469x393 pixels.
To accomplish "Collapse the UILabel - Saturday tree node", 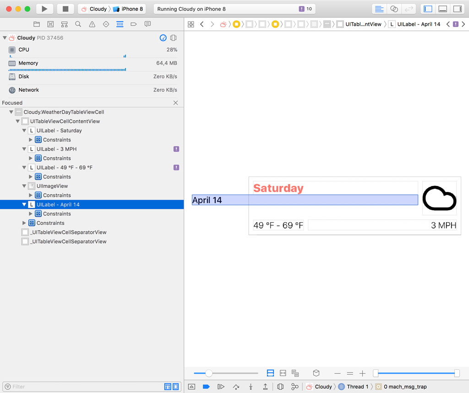I will [x=24, y=131].
